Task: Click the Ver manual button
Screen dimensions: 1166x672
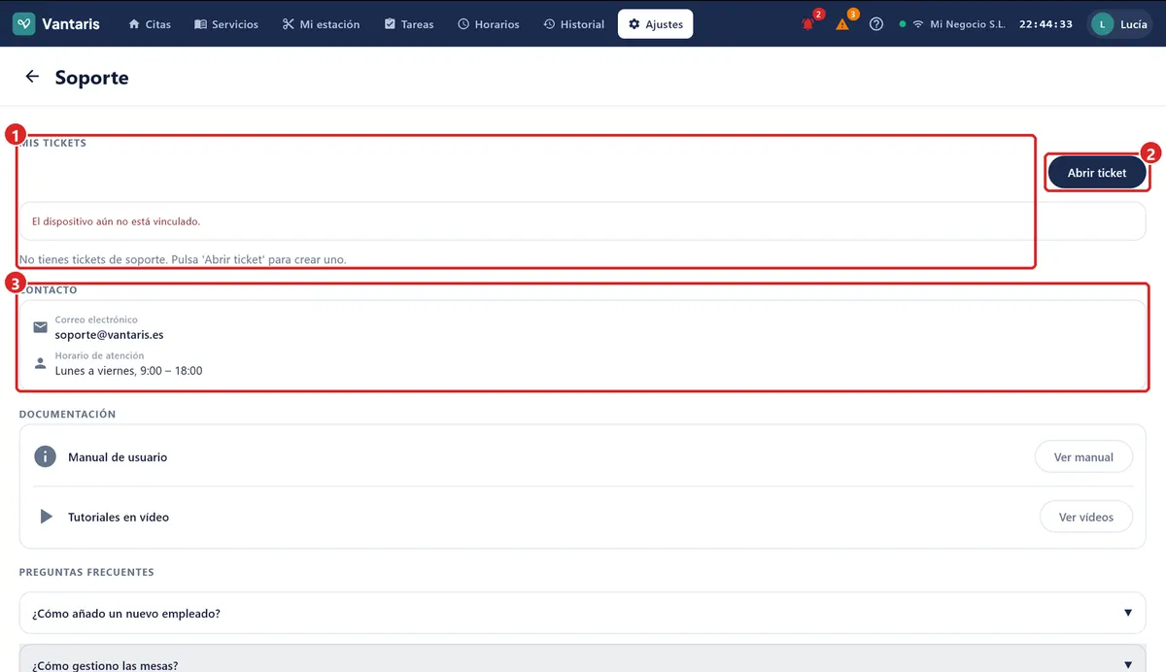Action: tap(1083, 456)
